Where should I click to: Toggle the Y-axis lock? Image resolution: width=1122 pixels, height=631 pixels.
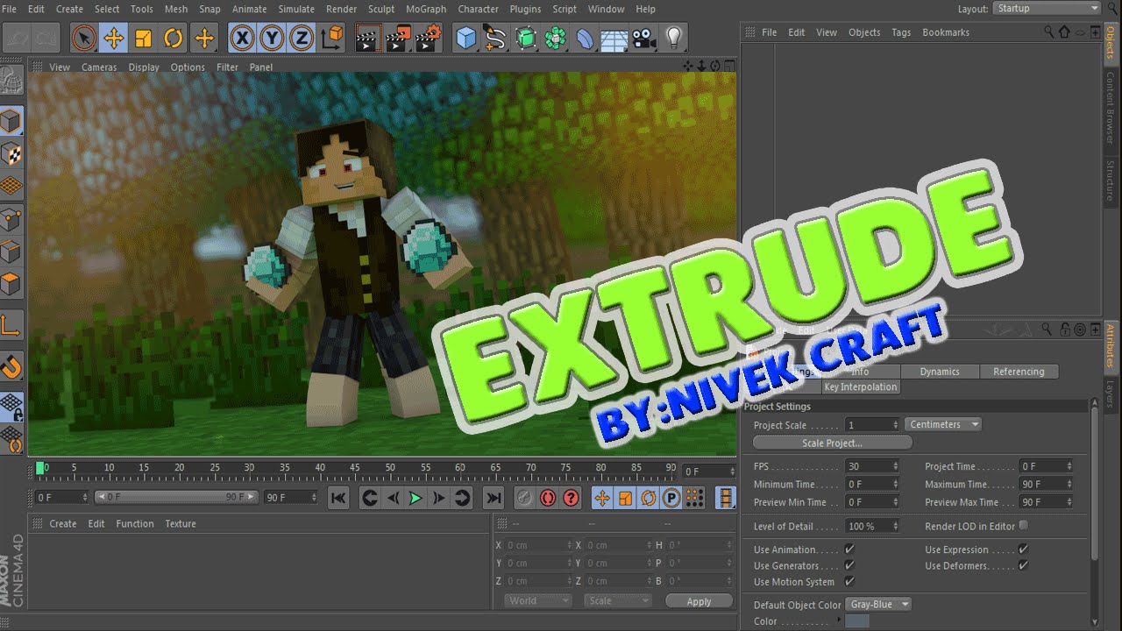coord(273,38)
